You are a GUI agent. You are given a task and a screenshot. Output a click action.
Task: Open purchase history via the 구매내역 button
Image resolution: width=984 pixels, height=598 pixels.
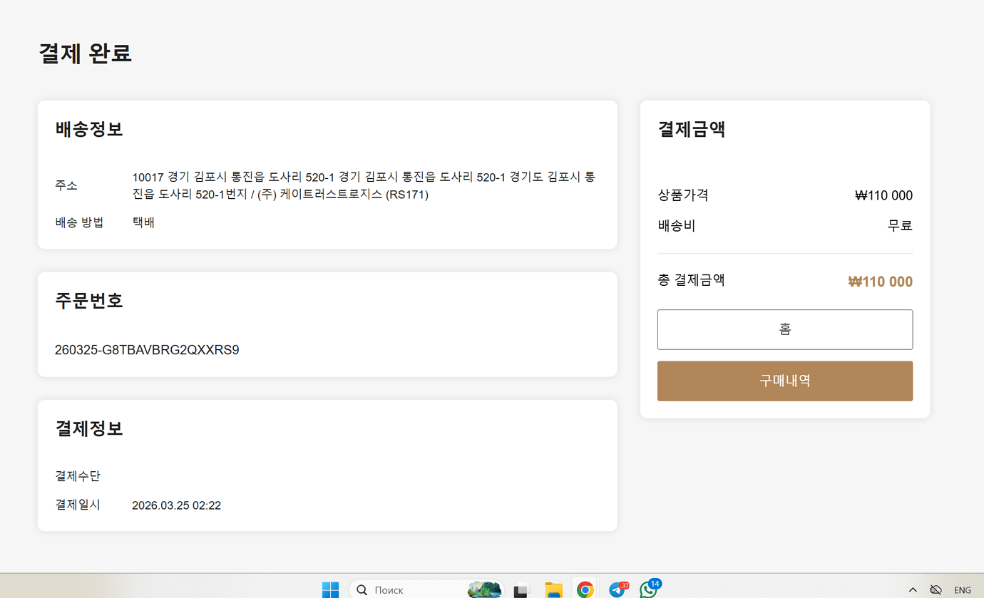pyautogui.click(x=785, y=381)
